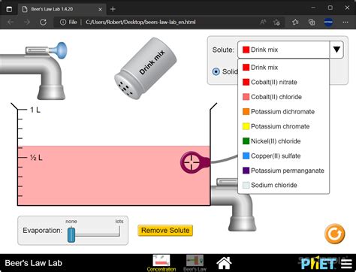
Task: Choose Potassium permanganate solute
Action: pyautogui.click(x=283, y=171)
